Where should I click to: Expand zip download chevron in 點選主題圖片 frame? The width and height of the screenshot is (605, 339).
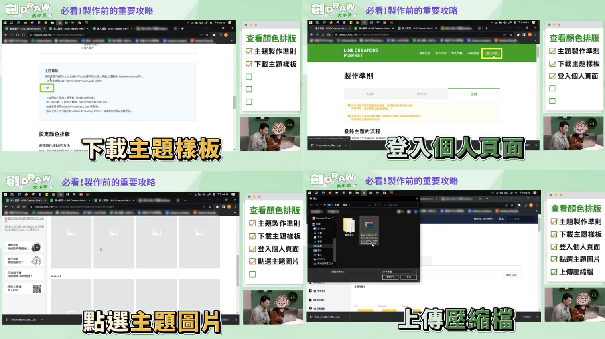coord(42,319)
